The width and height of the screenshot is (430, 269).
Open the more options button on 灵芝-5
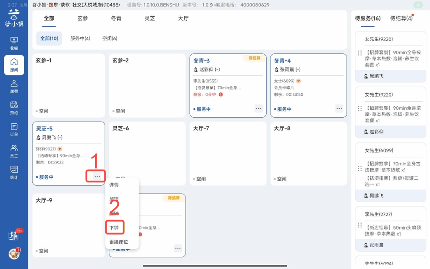coord(97,177)
